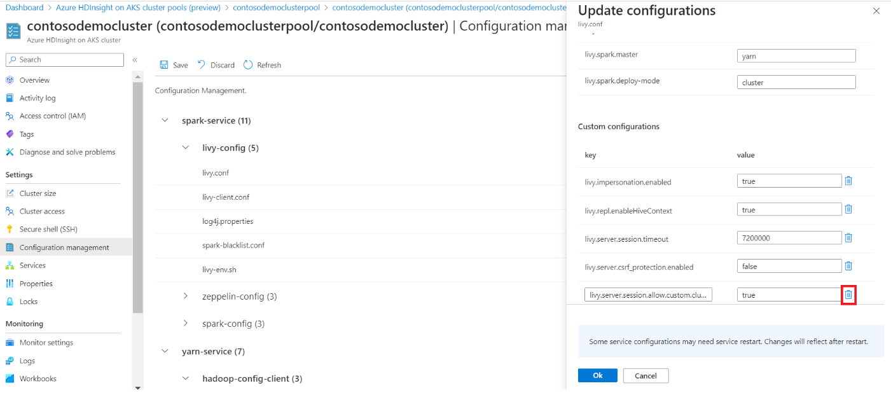Click the Cancel button
891x395 pixels.
click(646, 375)
